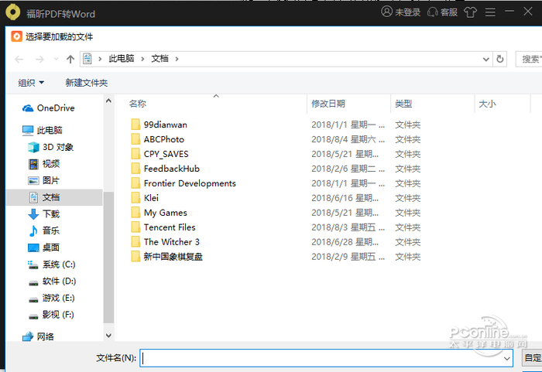Expand chevron after 此电脑 in address bar
The width and height of the screenshot is (542, 372).
[x=142, y=59]
